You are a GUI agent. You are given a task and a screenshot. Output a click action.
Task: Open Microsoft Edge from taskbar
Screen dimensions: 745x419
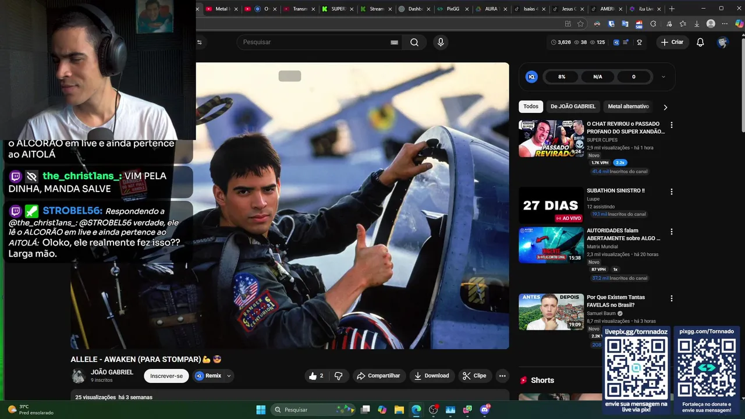(x=416, y=410)
